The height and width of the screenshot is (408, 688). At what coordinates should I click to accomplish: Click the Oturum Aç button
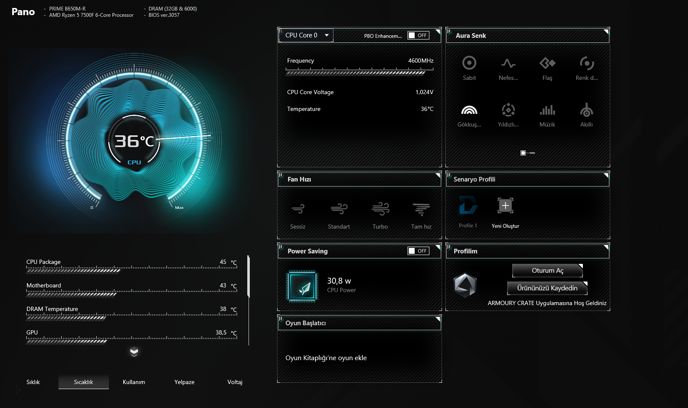548,271
